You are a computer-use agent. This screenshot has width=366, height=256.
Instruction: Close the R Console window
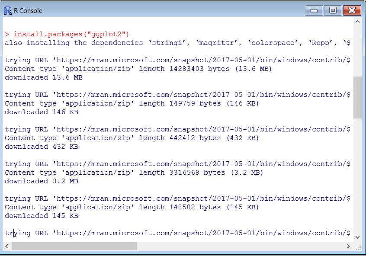352,10
